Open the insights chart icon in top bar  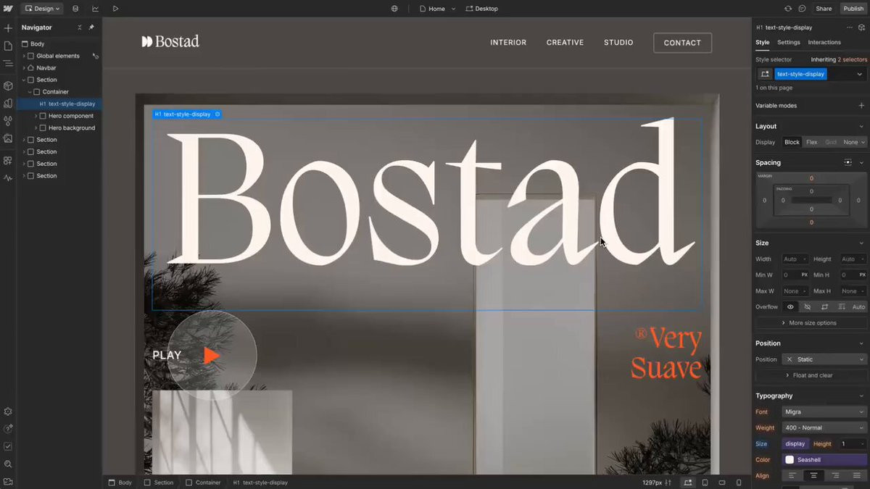[x=95, y=9]
